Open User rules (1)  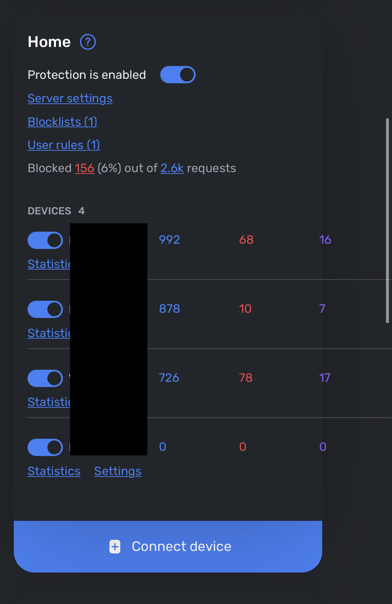click(64, 145)
